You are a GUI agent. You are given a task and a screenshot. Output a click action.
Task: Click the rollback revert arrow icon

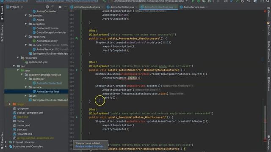pos(249,1)
